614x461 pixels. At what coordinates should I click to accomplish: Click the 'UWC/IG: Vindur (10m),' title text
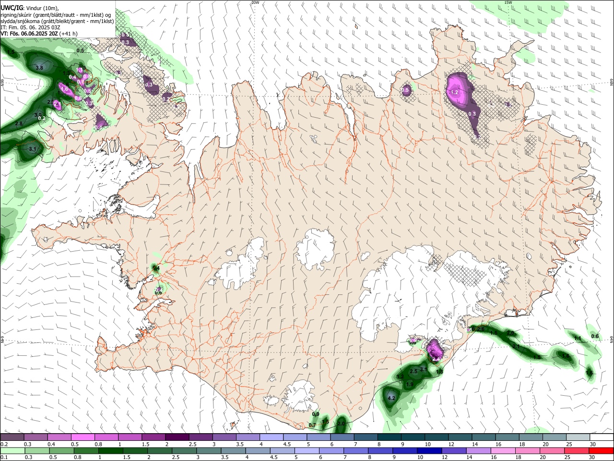30,8
